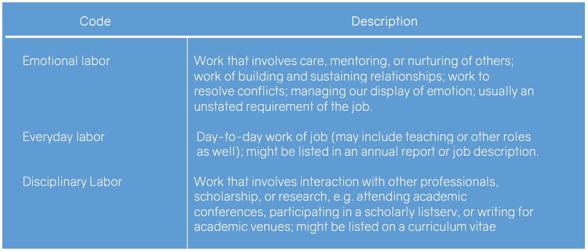
Task: Click 'Work that involves interaction with other professionals'
Action: click(x=346, y=182)
